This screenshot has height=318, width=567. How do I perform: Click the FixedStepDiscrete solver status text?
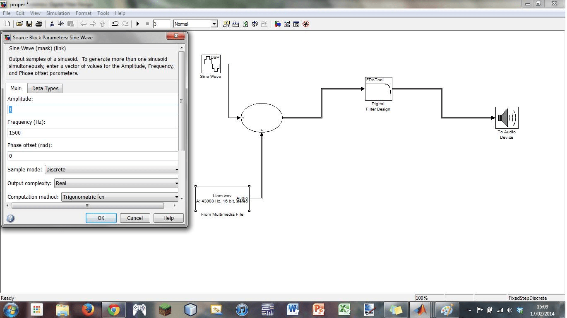[528, 298]
